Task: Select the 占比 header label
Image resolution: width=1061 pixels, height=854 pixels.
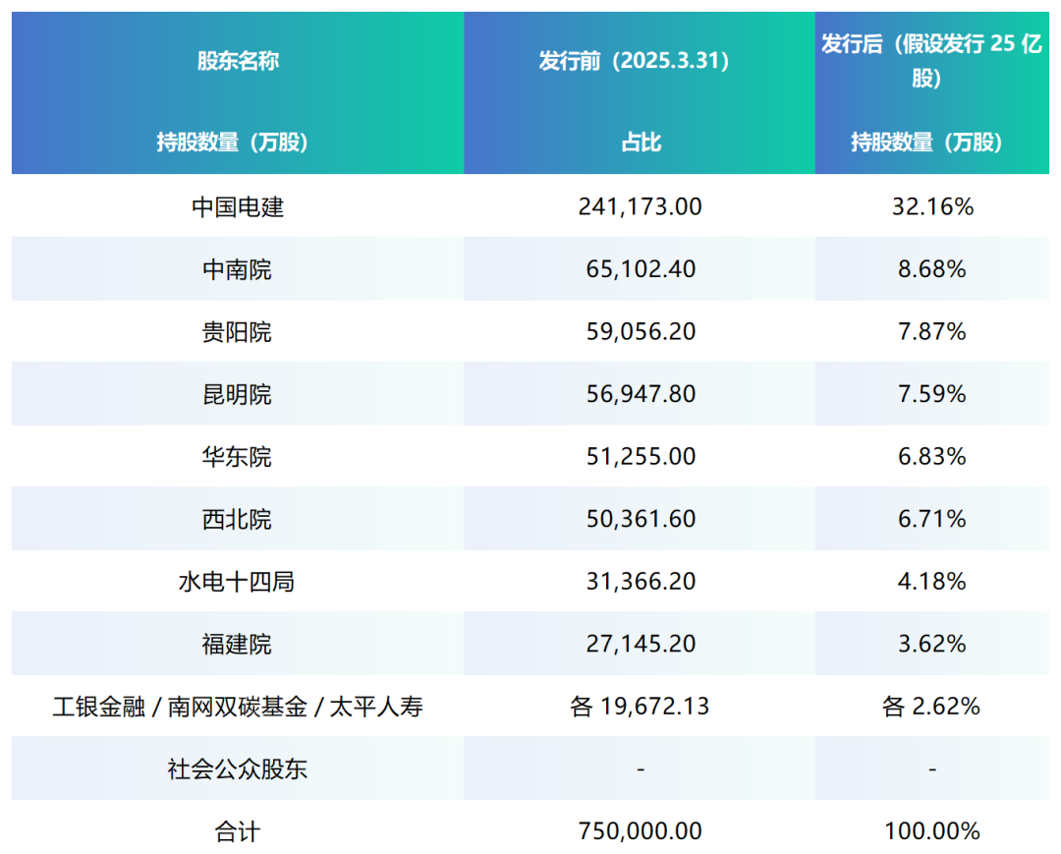Action: (x=641, y=142)
